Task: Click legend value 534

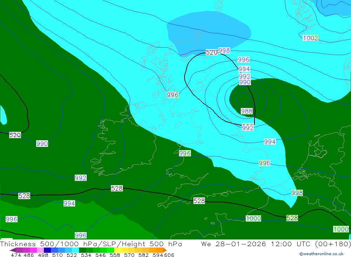Action: [x=86, y=255]
